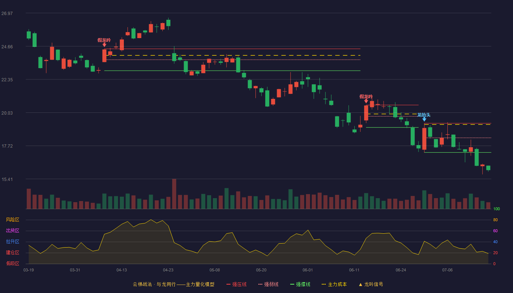This screenshot has width=513, height=293.
Task: Click the 低吸区 zone label
Action: point(12,264)
